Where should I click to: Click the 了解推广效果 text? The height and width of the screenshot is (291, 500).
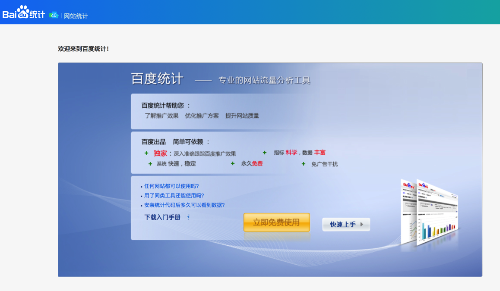tap(161, 116)
